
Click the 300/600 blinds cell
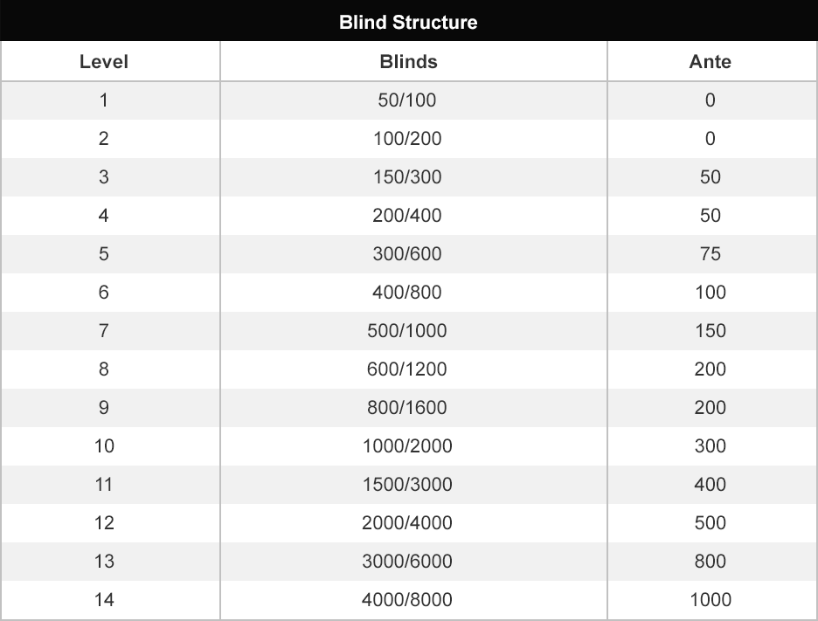[x=407, y=254]
